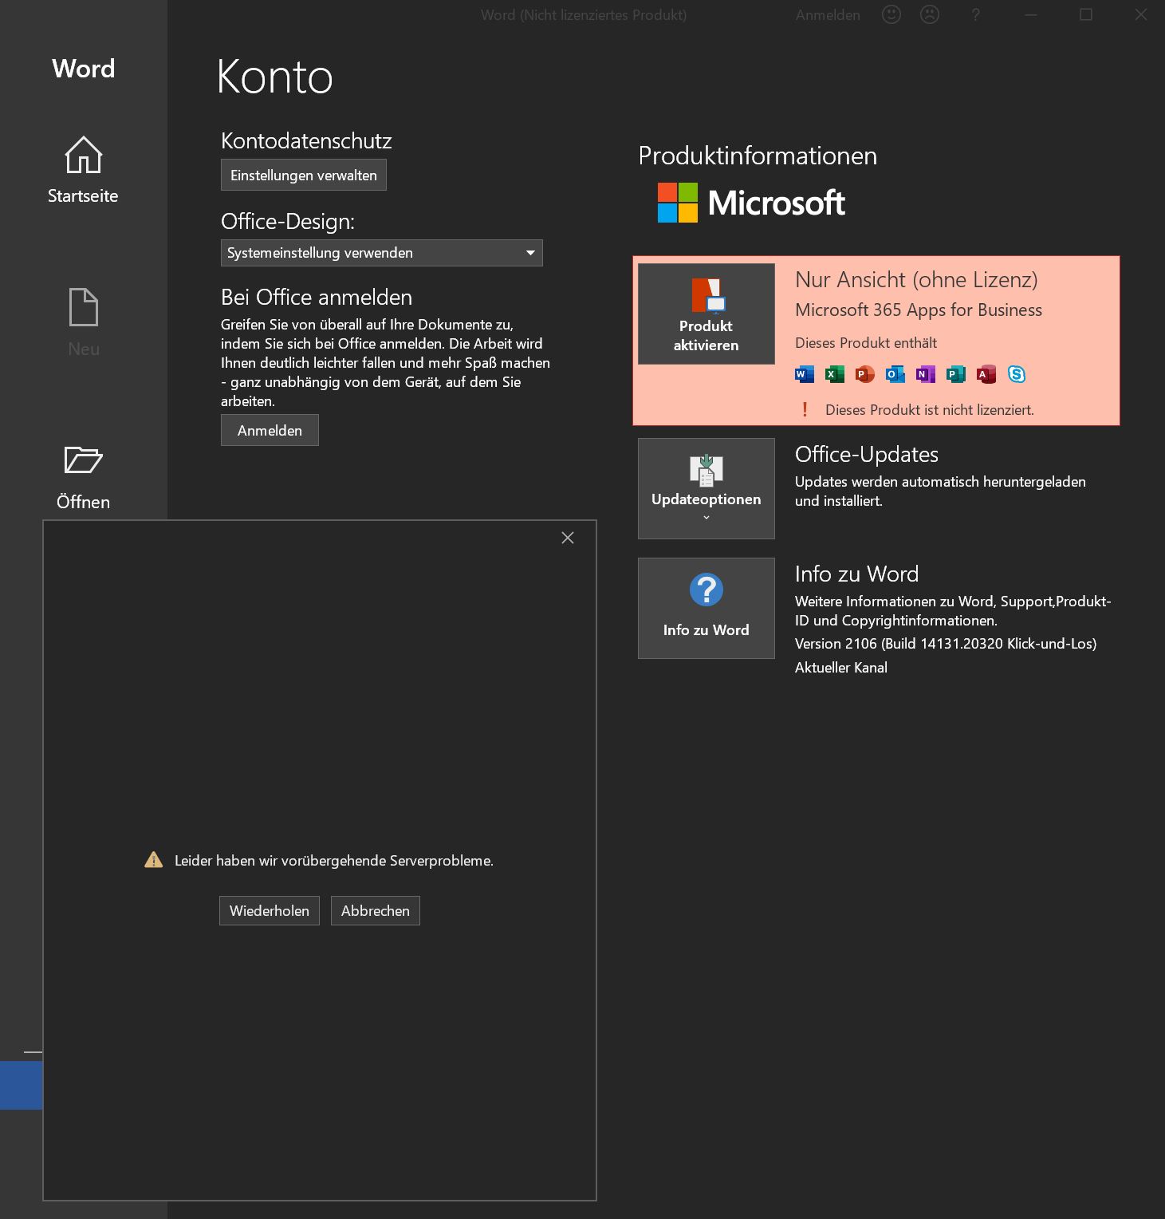Click 'Nur Ansicht (ohne Lizenz)' heading

point(917,280)
